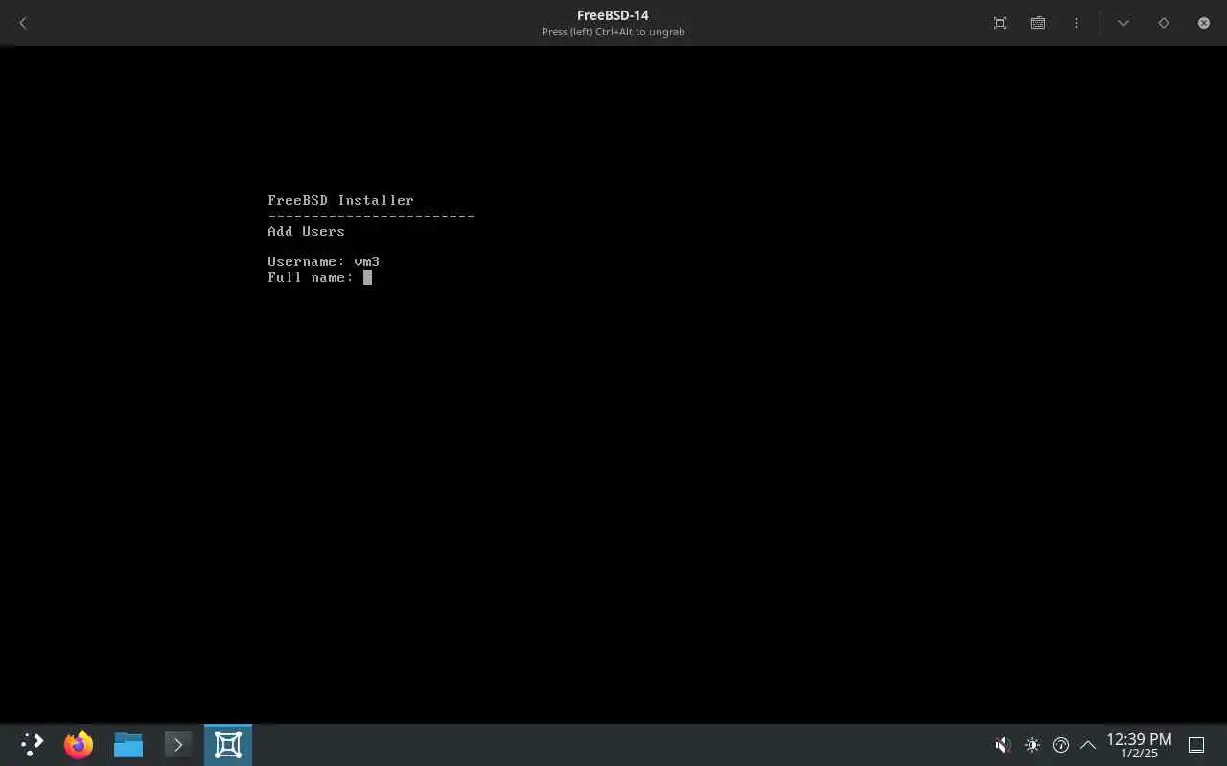Enter fullscreen mode for the FreeBSD-14 machine
1227x766 pixels.
1000,23
